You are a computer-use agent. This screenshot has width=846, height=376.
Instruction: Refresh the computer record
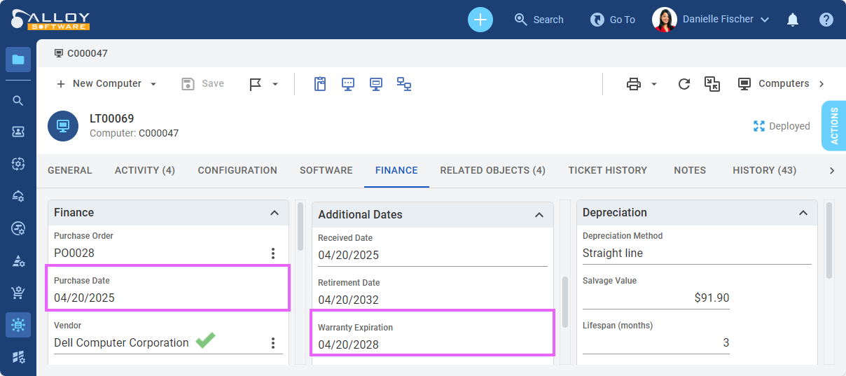tap(684, 84)
